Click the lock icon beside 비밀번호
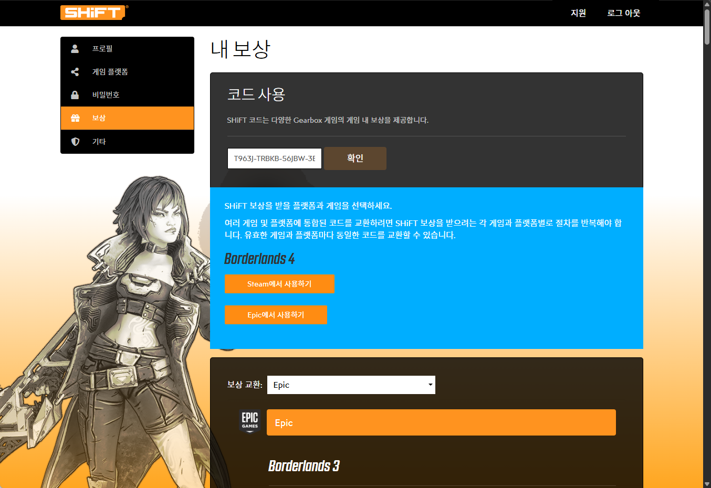This screenshot has height=488, width=711. [x=75, y=95]
